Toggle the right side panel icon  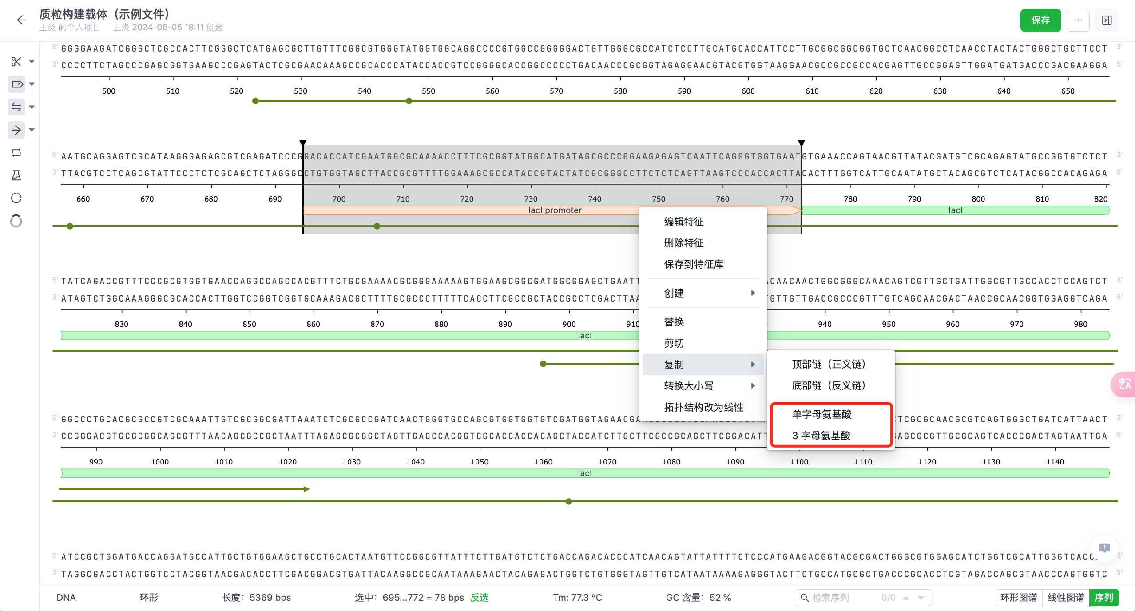[1107, 20]
